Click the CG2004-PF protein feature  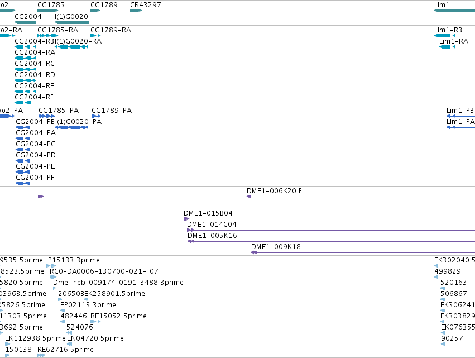[23, 183]
